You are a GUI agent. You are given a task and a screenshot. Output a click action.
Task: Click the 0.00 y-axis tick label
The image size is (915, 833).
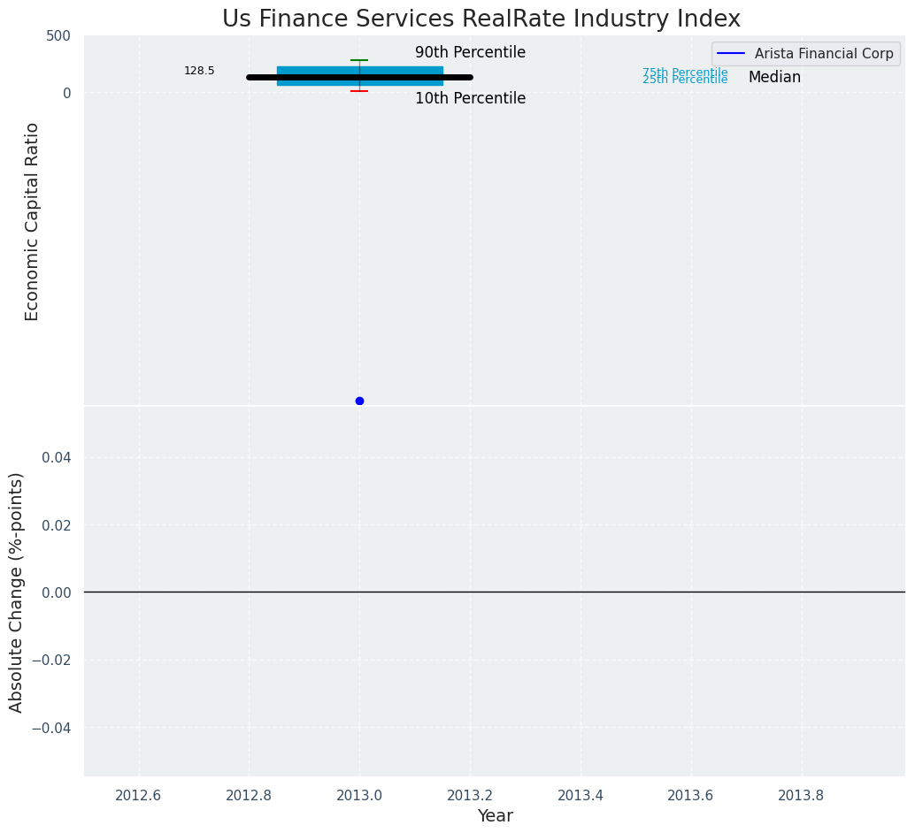(56, 592)
